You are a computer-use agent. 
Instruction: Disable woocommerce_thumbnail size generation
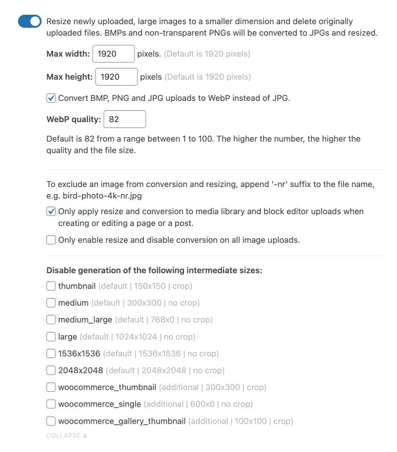point(51,388)
